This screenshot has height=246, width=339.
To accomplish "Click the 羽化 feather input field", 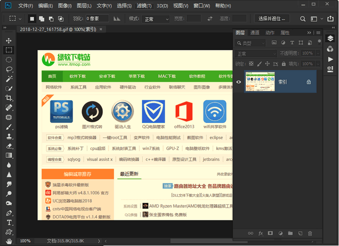I will (97, 19).
